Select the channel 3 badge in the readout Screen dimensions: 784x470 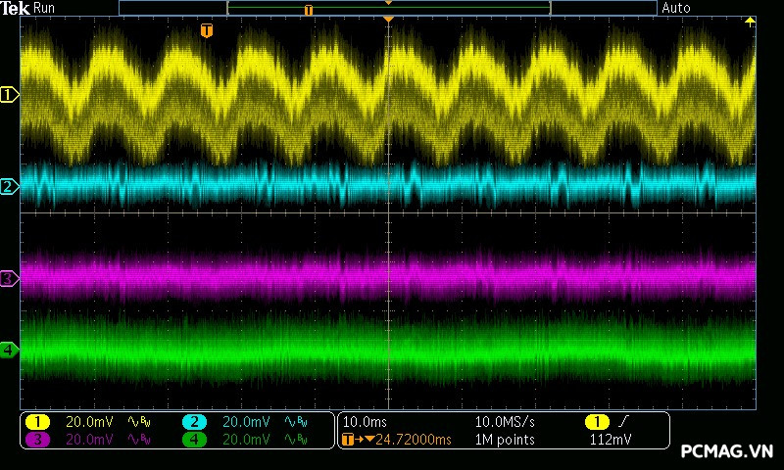(x=37, y=440)
